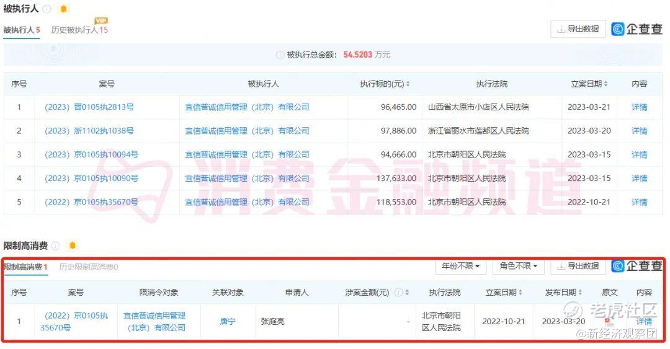
Task: Sort by 涉案金额(元) column
Action: [x=407, y=293]
